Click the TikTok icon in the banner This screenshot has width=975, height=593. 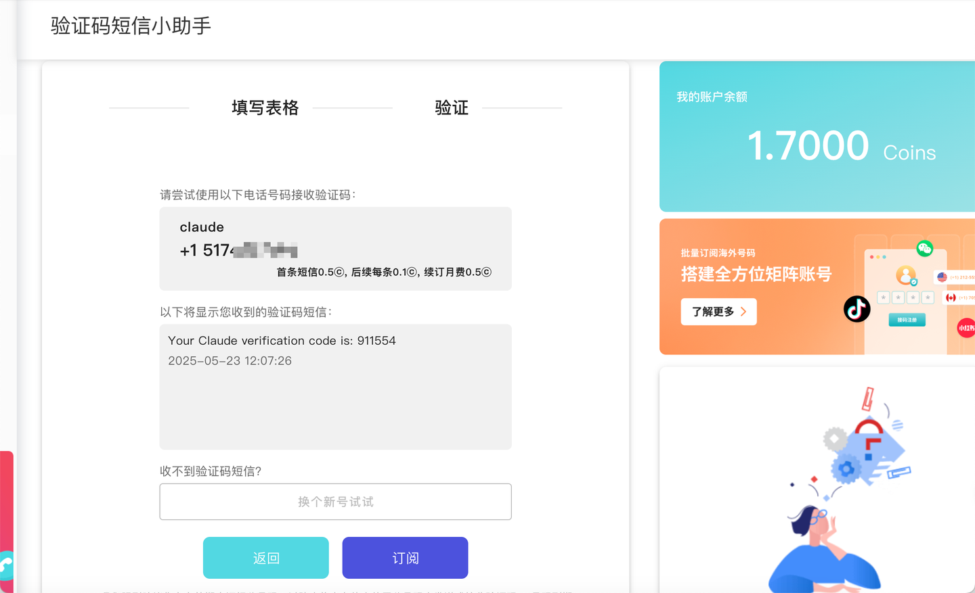click(x=857, y=309)
